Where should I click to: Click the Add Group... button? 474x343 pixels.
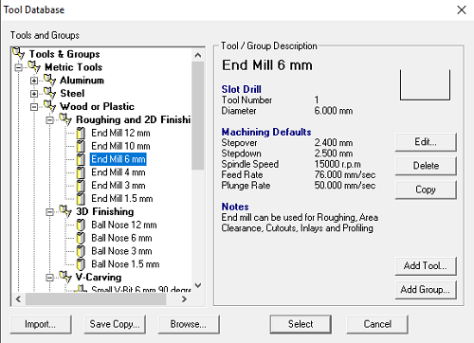click(426, 289)
